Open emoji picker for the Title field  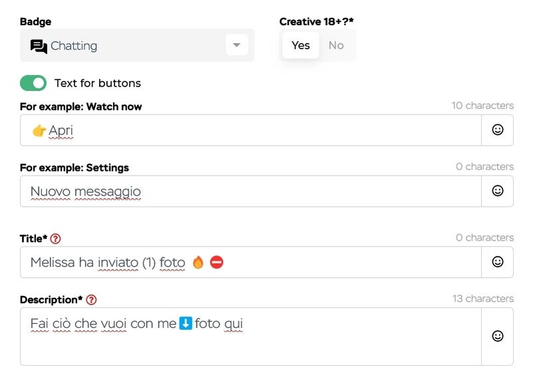pos(497,262)
